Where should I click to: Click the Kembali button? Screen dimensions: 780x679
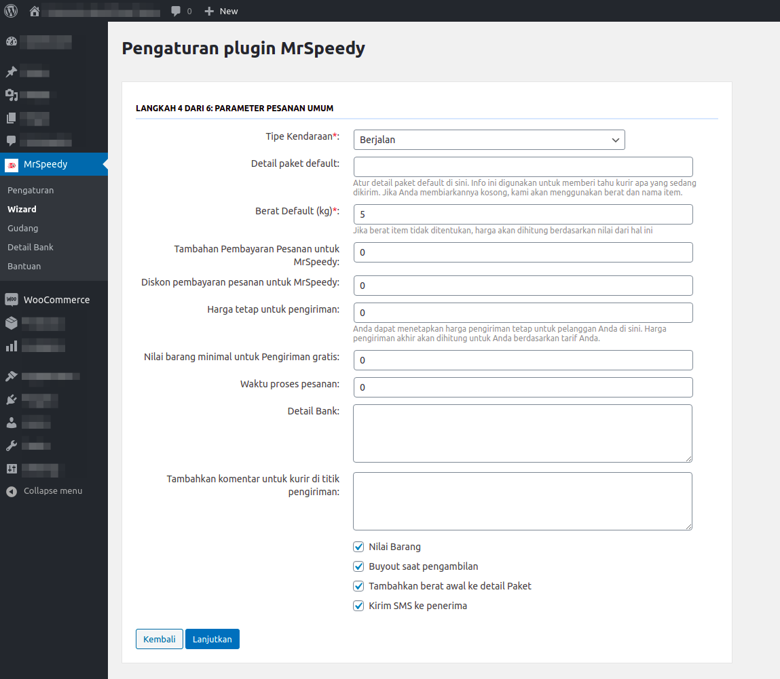tap(160, 639)
